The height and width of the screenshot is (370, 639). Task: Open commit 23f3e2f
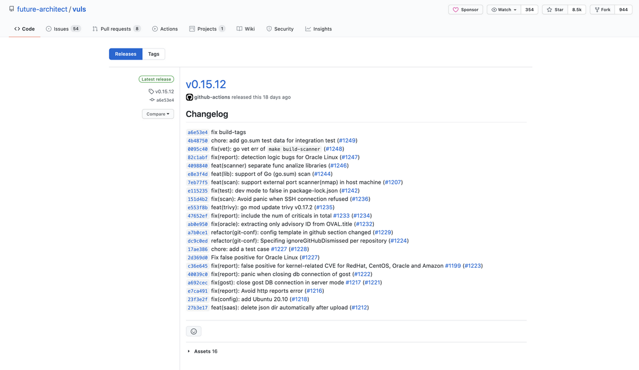tap(198, 299)
